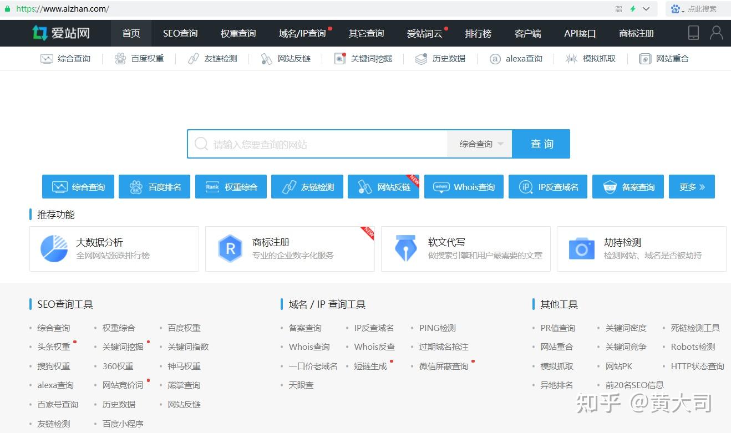The height and width of the screenshot is (433, 731).
Task: Click the user login icon top right
Action: point(717,33)
